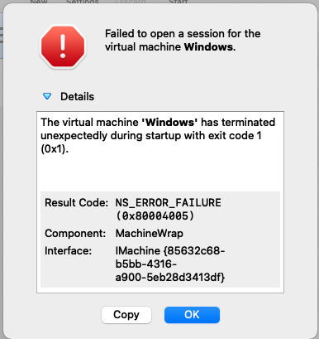Click the red error stop-sign icon
Image resolution: width=319 pixels, height=339 pixels.
click(x=63, y=46)
